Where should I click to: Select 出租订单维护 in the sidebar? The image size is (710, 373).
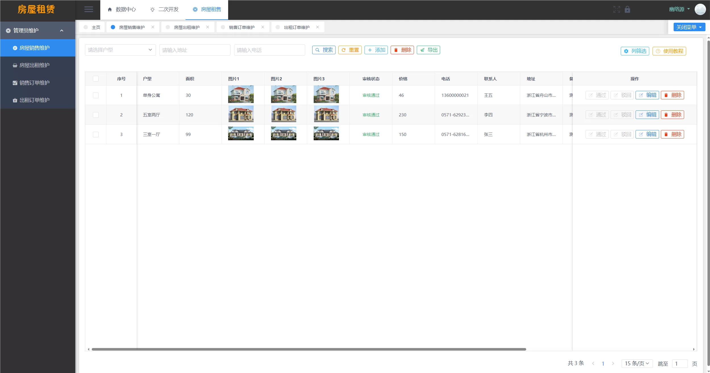35,100
